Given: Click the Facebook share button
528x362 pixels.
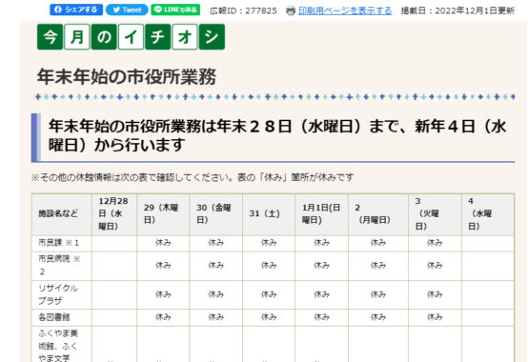Looking at the screenshot, I should [x=75, y=10].
